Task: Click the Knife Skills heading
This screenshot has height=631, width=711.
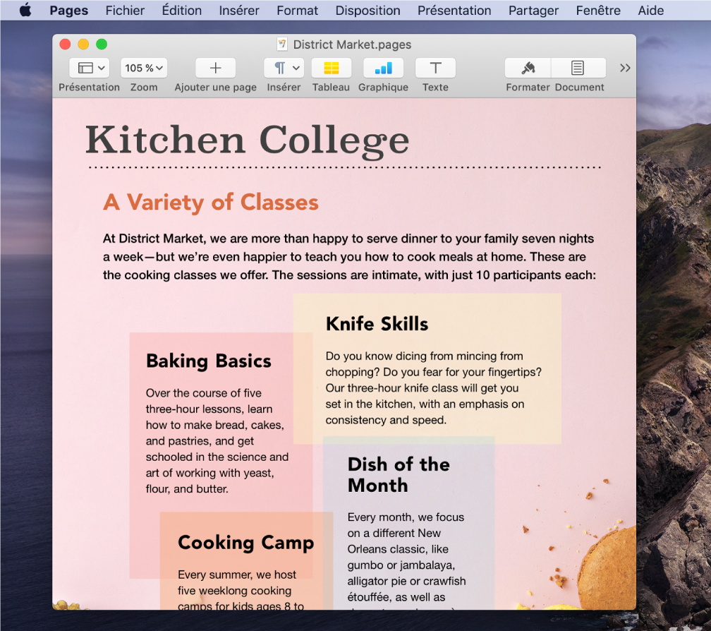Action: 377,324
